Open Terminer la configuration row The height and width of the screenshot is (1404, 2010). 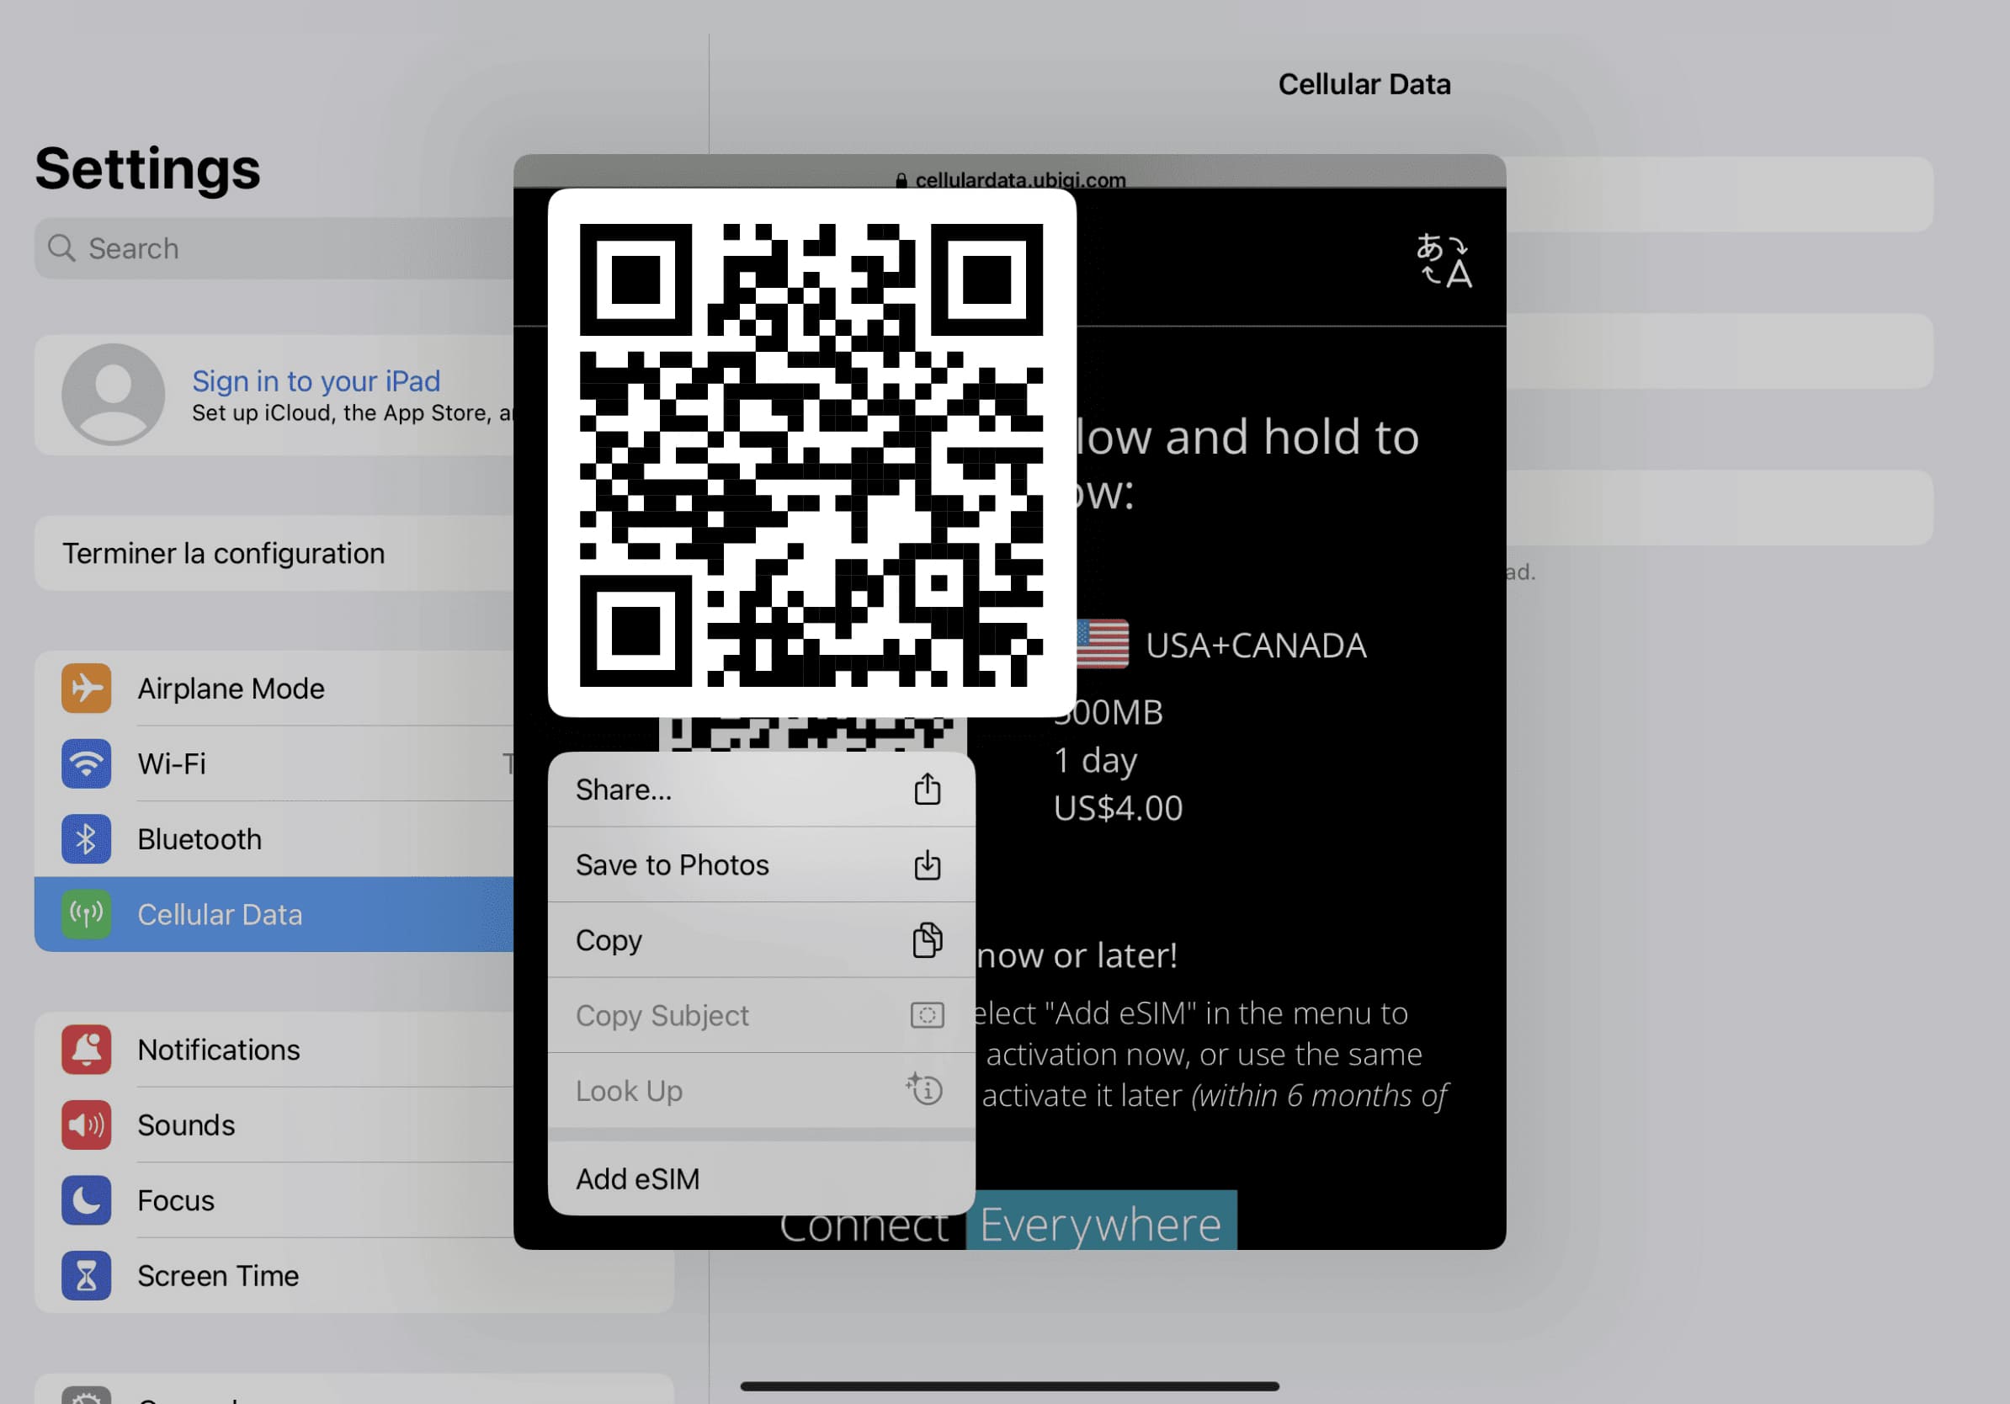pyautogui.click(x=274, y=553)
